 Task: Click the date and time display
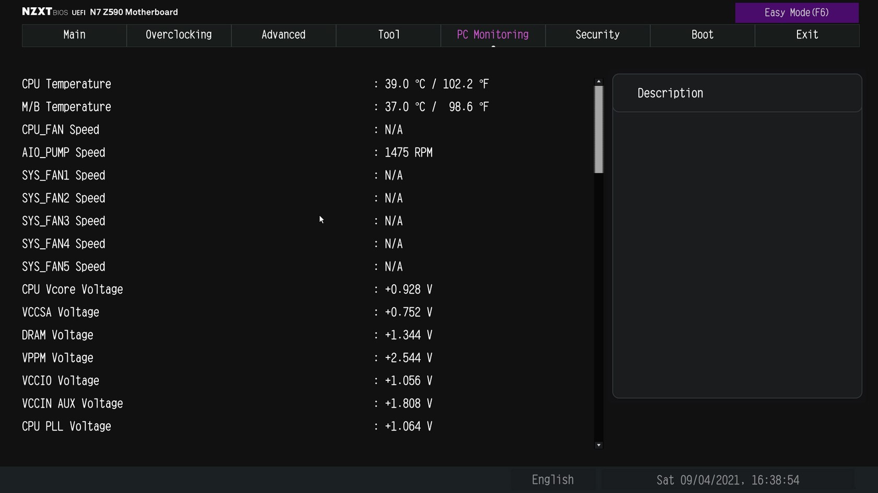(x=728, y=480)
